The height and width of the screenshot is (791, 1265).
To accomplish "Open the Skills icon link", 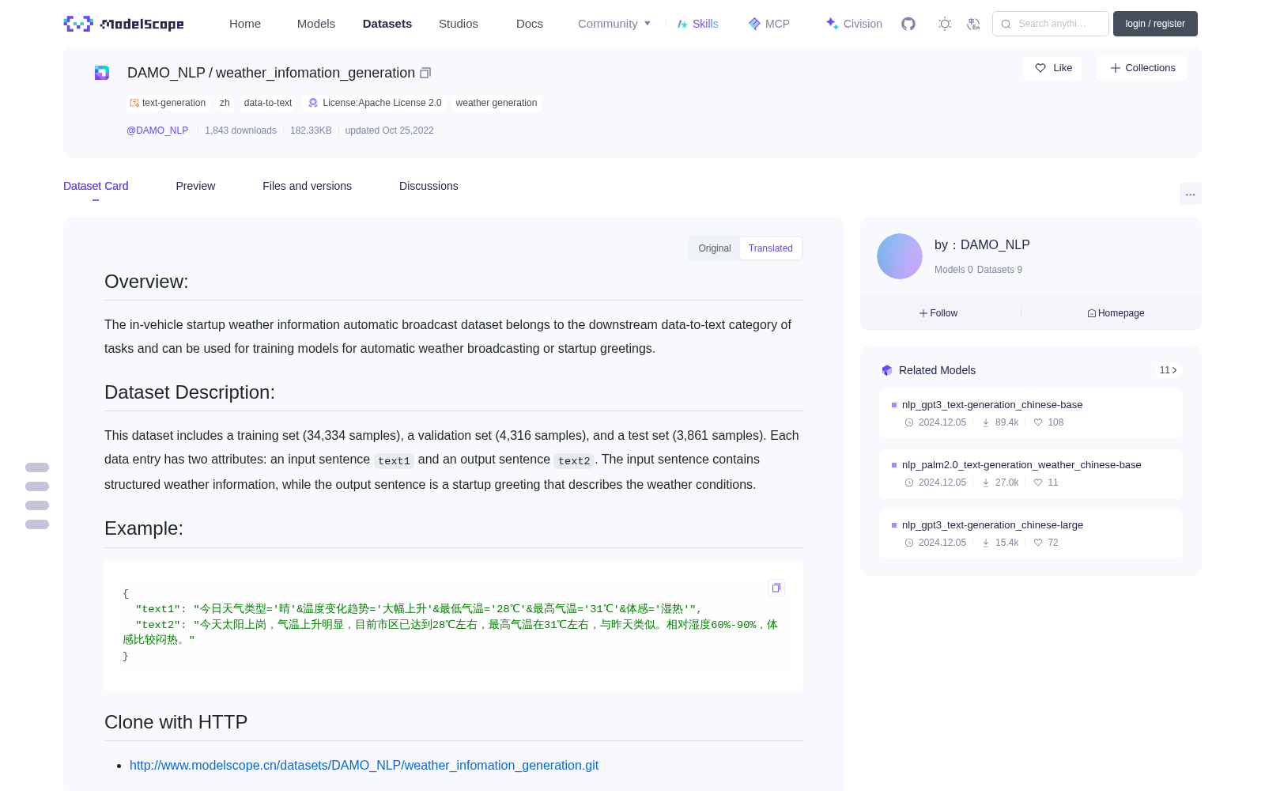I will click(682, 24).
